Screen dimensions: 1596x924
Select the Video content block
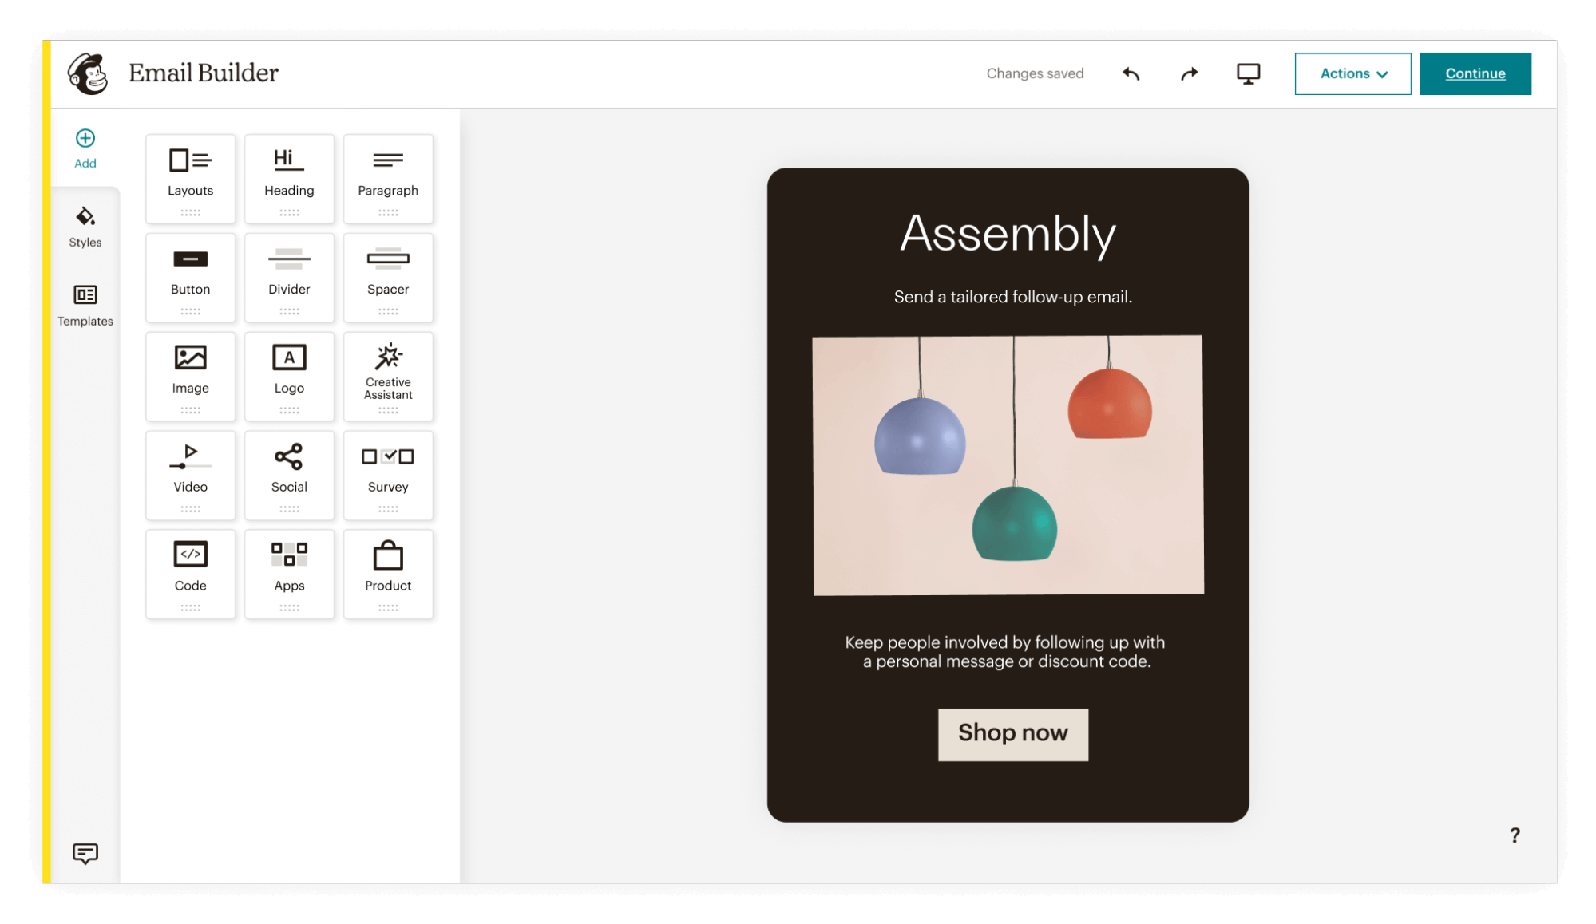tap(191, 476)
